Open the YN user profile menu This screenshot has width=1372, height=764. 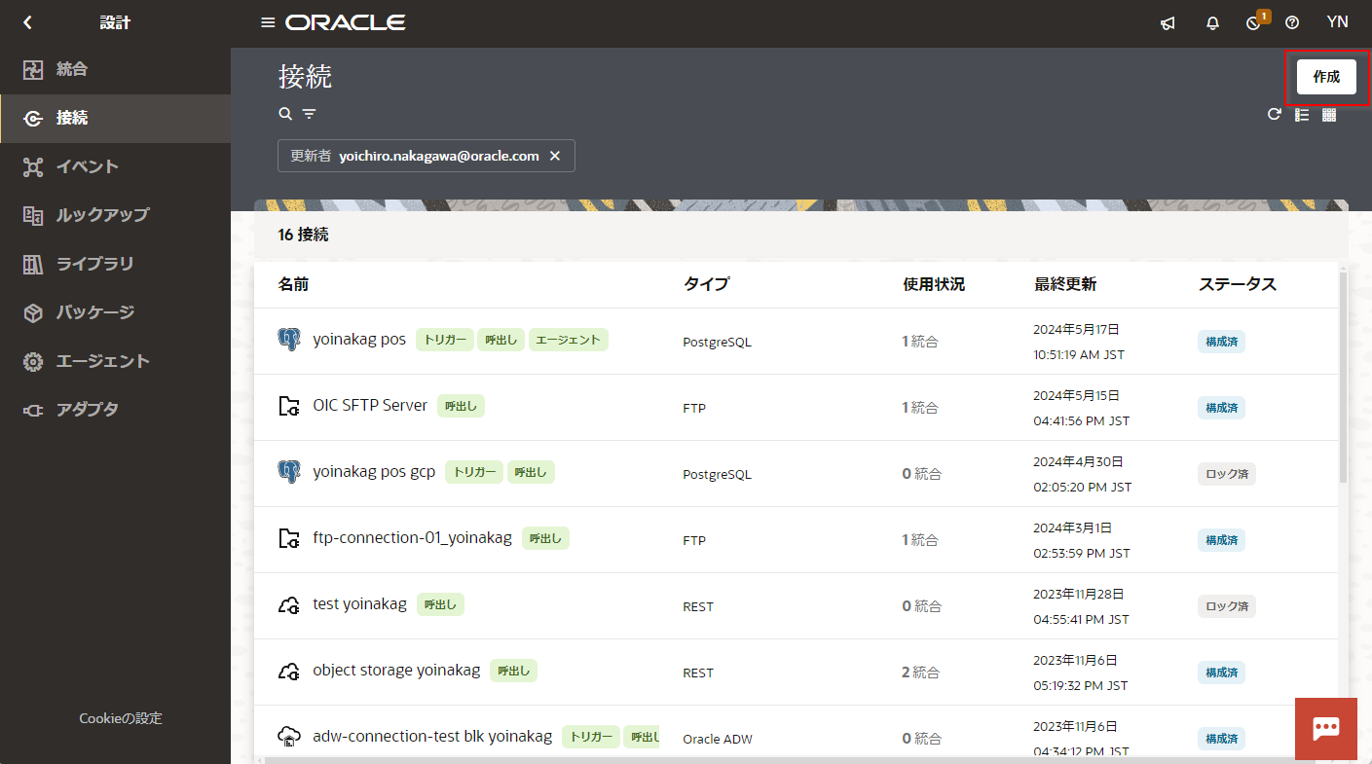(1337, 22)
